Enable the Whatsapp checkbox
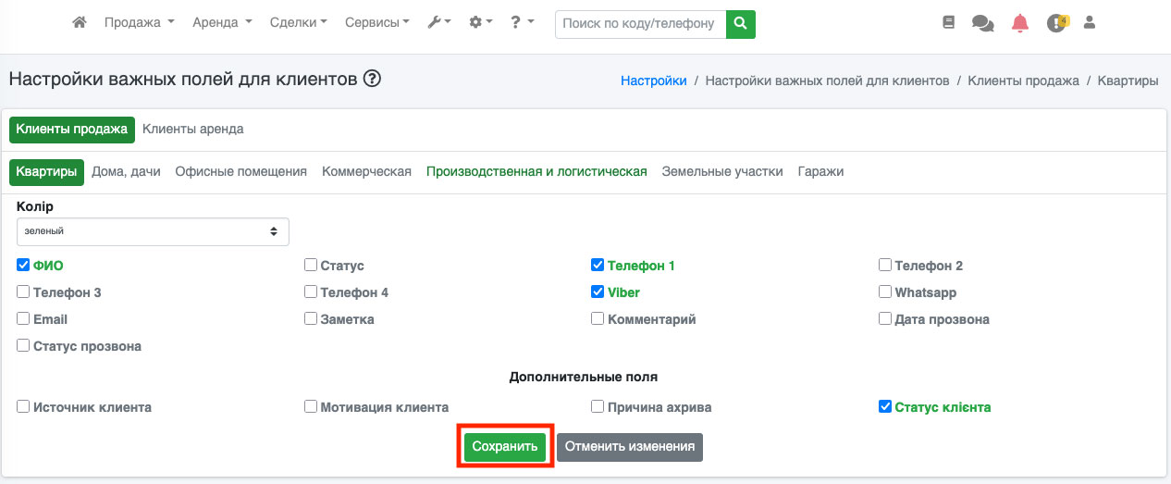Image resolution: width=1171 pixels, height=484 pixels. coord(885,292)
